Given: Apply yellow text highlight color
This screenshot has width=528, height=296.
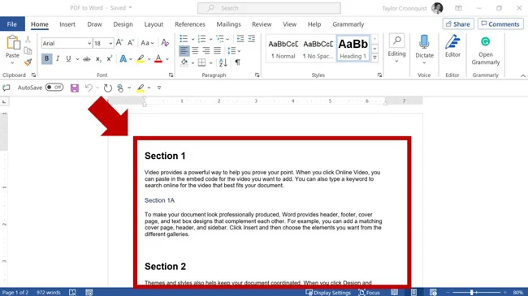Looking at the screenshot, I should [141, 59].
